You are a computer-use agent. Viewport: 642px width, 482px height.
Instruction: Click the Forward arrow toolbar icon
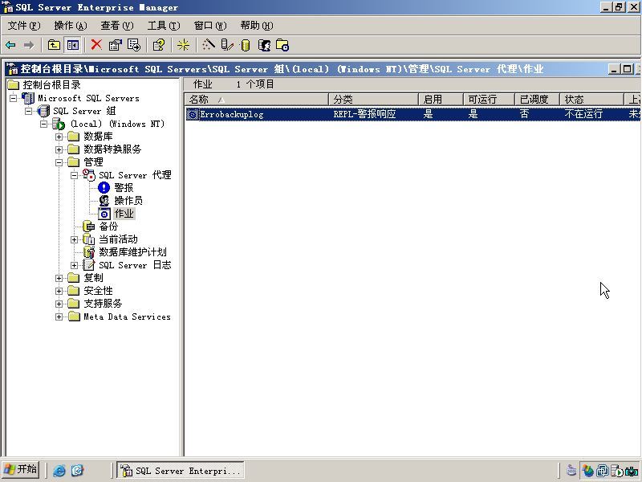(x=29, y=45)
